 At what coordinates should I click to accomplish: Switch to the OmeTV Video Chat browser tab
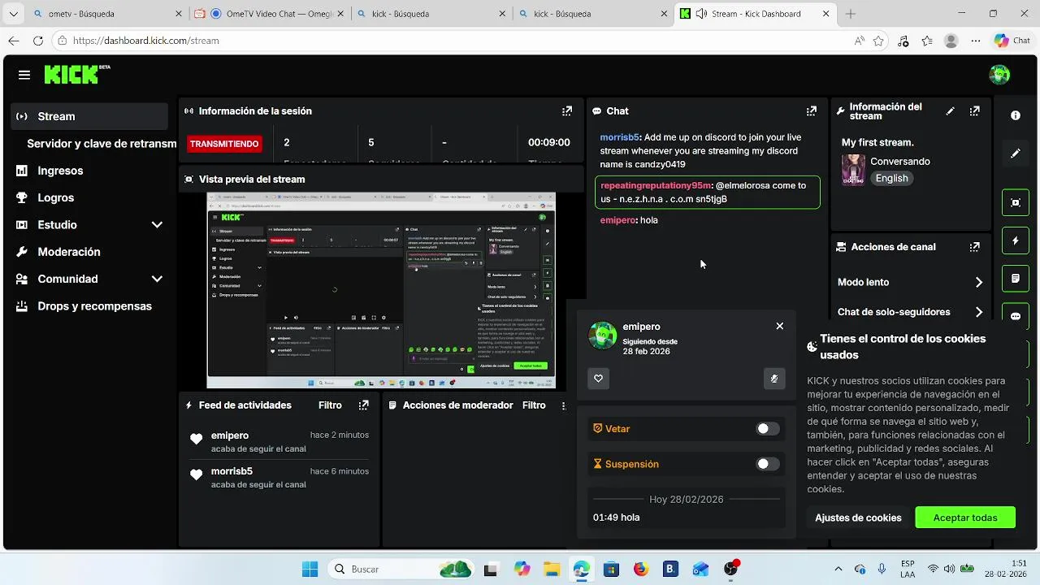tap(268, 14)
